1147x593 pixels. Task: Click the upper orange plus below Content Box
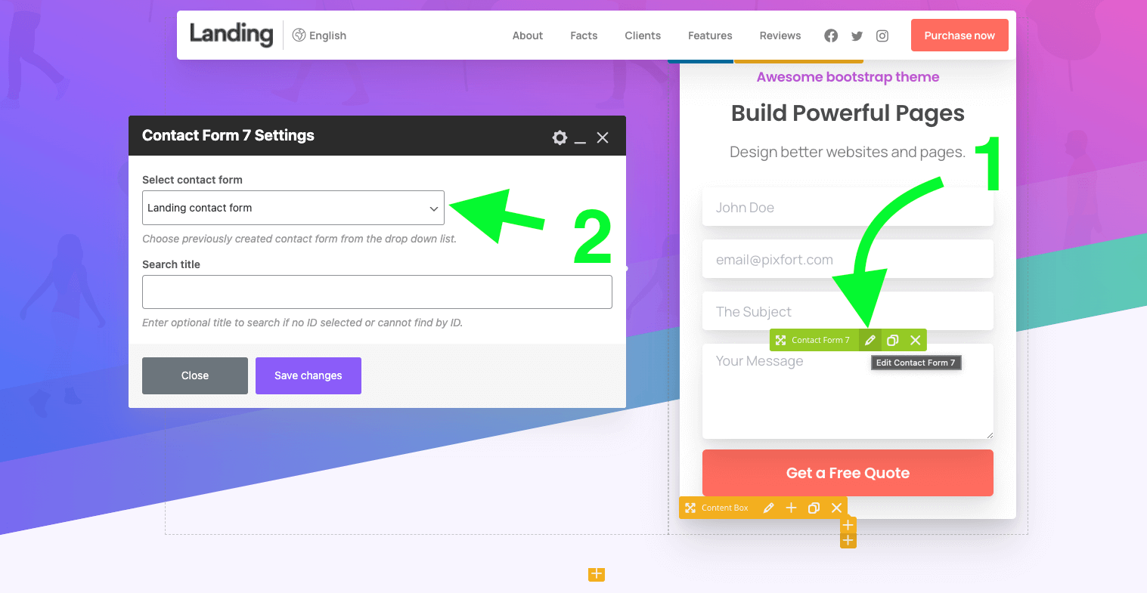tap(848, 524)
